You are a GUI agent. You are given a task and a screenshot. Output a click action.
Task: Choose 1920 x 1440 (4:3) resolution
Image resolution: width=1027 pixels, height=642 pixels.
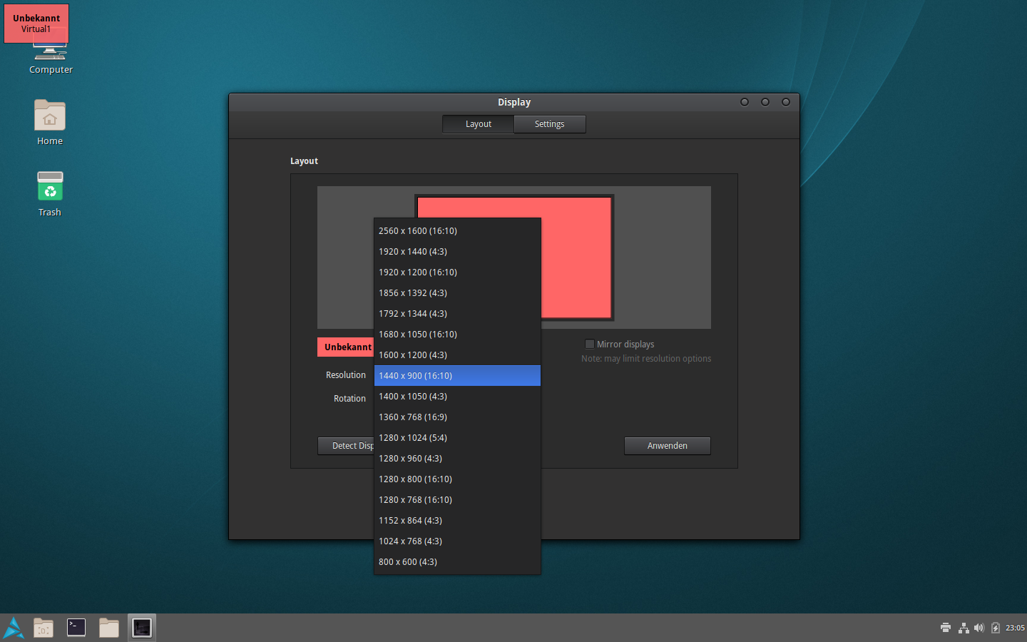[x=457, y=252]
